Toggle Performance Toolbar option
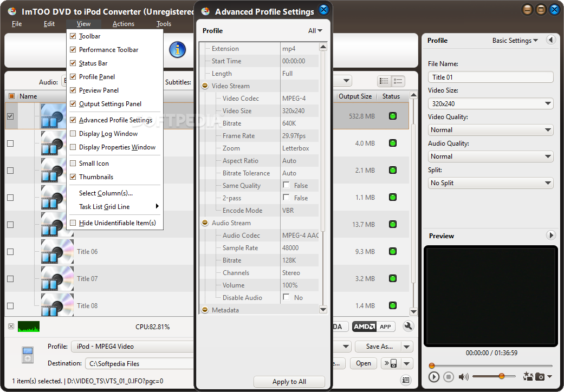Viewport: 564px width, 392px height. coord(73,50)
